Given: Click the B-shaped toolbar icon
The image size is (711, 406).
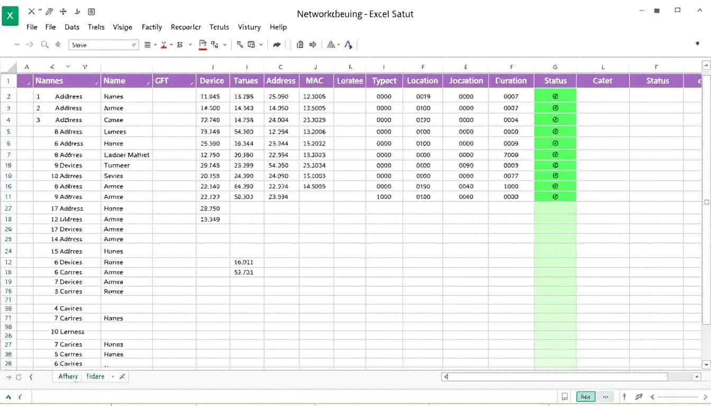Looking at the screenshot, I should coord(180,45).
